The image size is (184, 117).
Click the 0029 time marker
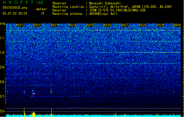tap(160, 25)
